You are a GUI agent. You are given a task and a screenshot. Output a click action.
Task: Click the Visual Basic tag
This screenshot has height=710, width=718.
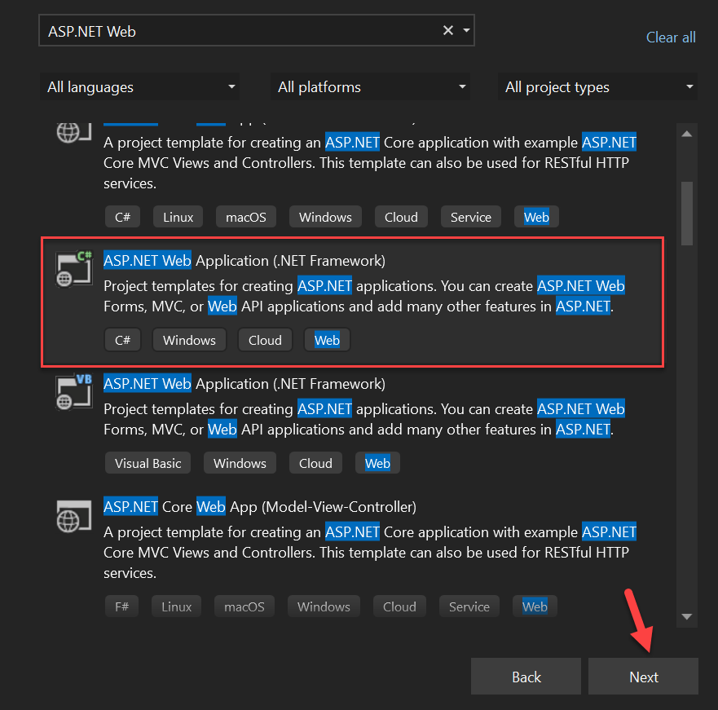tap(148, 463)
